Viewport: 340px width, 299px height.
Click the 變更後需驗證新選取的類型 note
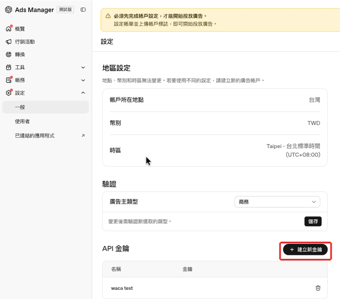pos(140,221)
